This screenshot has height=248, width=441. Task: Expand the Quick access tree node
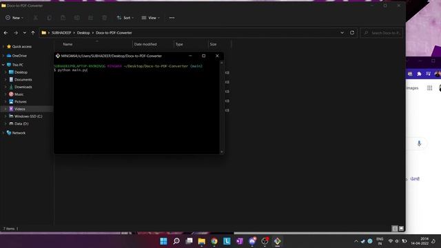[3, 47]
